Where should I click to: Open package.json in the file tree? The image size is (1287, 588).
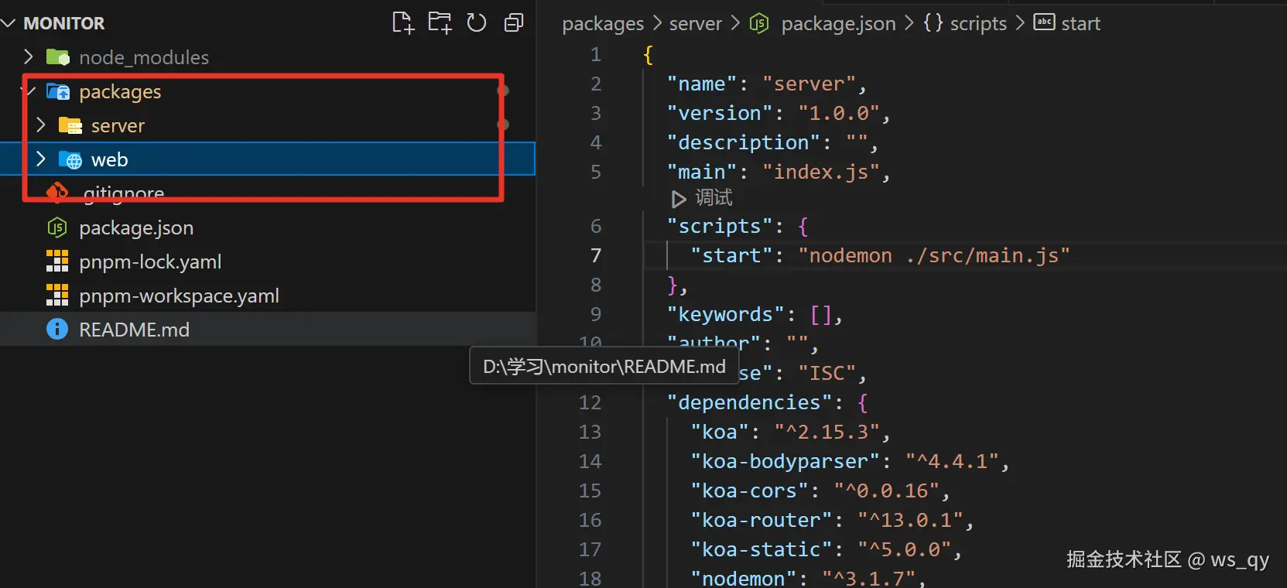click(136, 227)
